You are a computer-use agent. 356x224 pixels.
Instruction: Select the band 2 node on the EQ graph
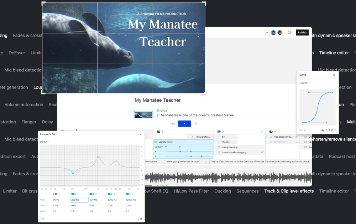[73, 173]
